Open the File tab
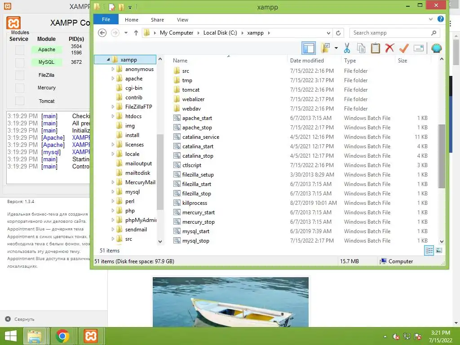The image size is (460, 345). [x=106, y=19]
